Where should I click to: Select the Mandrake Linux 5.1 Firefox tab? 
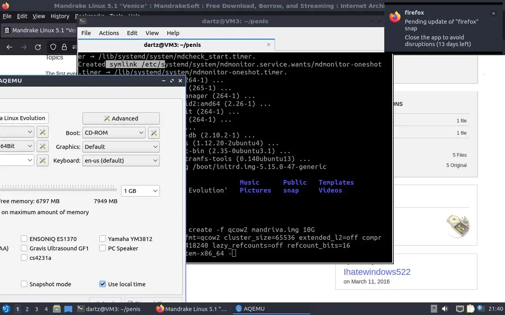pos(39,30)
